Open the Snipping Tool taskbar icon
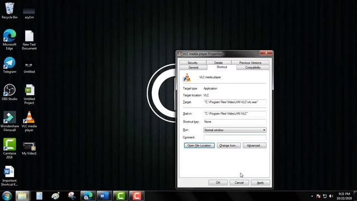357x201 pixels. click(x=72, y=196)
